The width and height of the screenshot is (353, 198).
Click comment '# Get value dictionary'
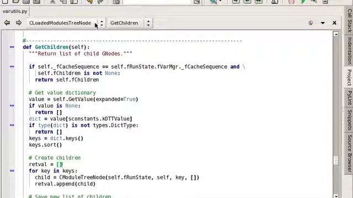(62, 93)
